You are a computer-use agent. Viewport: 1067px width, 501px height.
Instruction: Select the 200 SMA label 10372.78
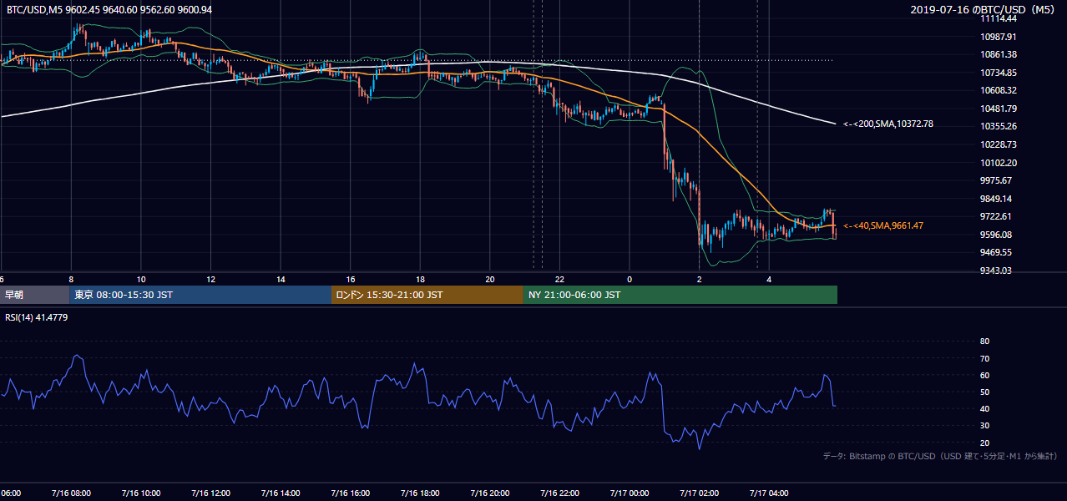pyautogui.click(x=887, y=124)
